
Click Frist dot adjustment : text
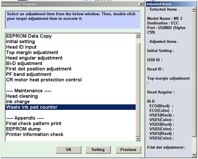click(166, 147)
